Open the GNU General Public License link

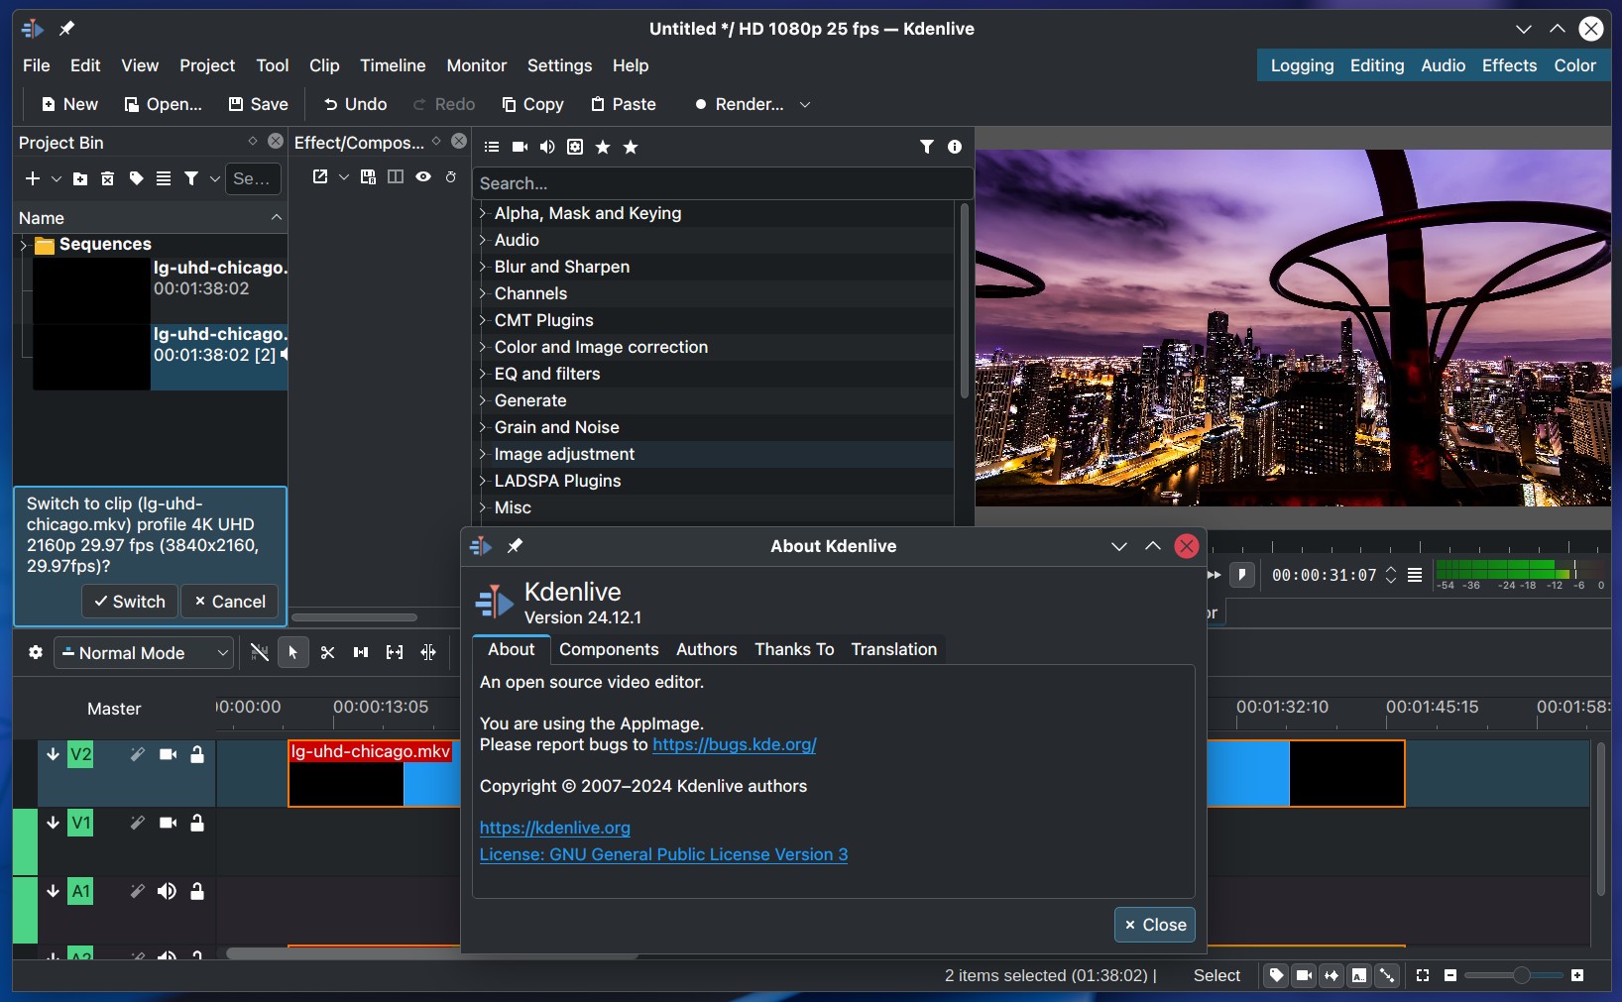(663, 854)
